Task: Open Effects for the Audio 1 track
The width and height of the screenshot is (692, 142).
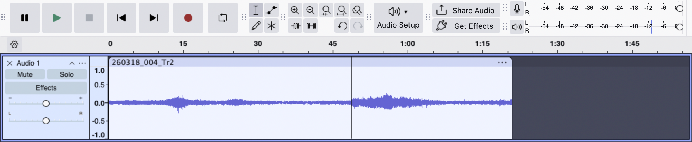Action: tap(46, 88)
